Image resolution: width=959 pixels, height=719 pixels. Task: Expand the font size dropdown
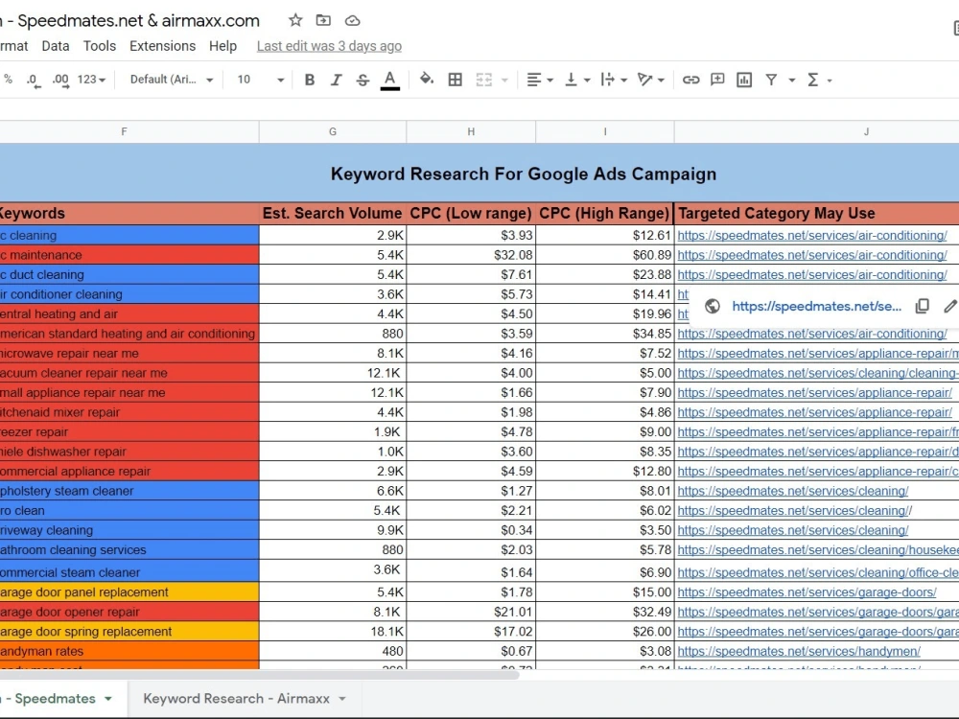click(260, 80)
